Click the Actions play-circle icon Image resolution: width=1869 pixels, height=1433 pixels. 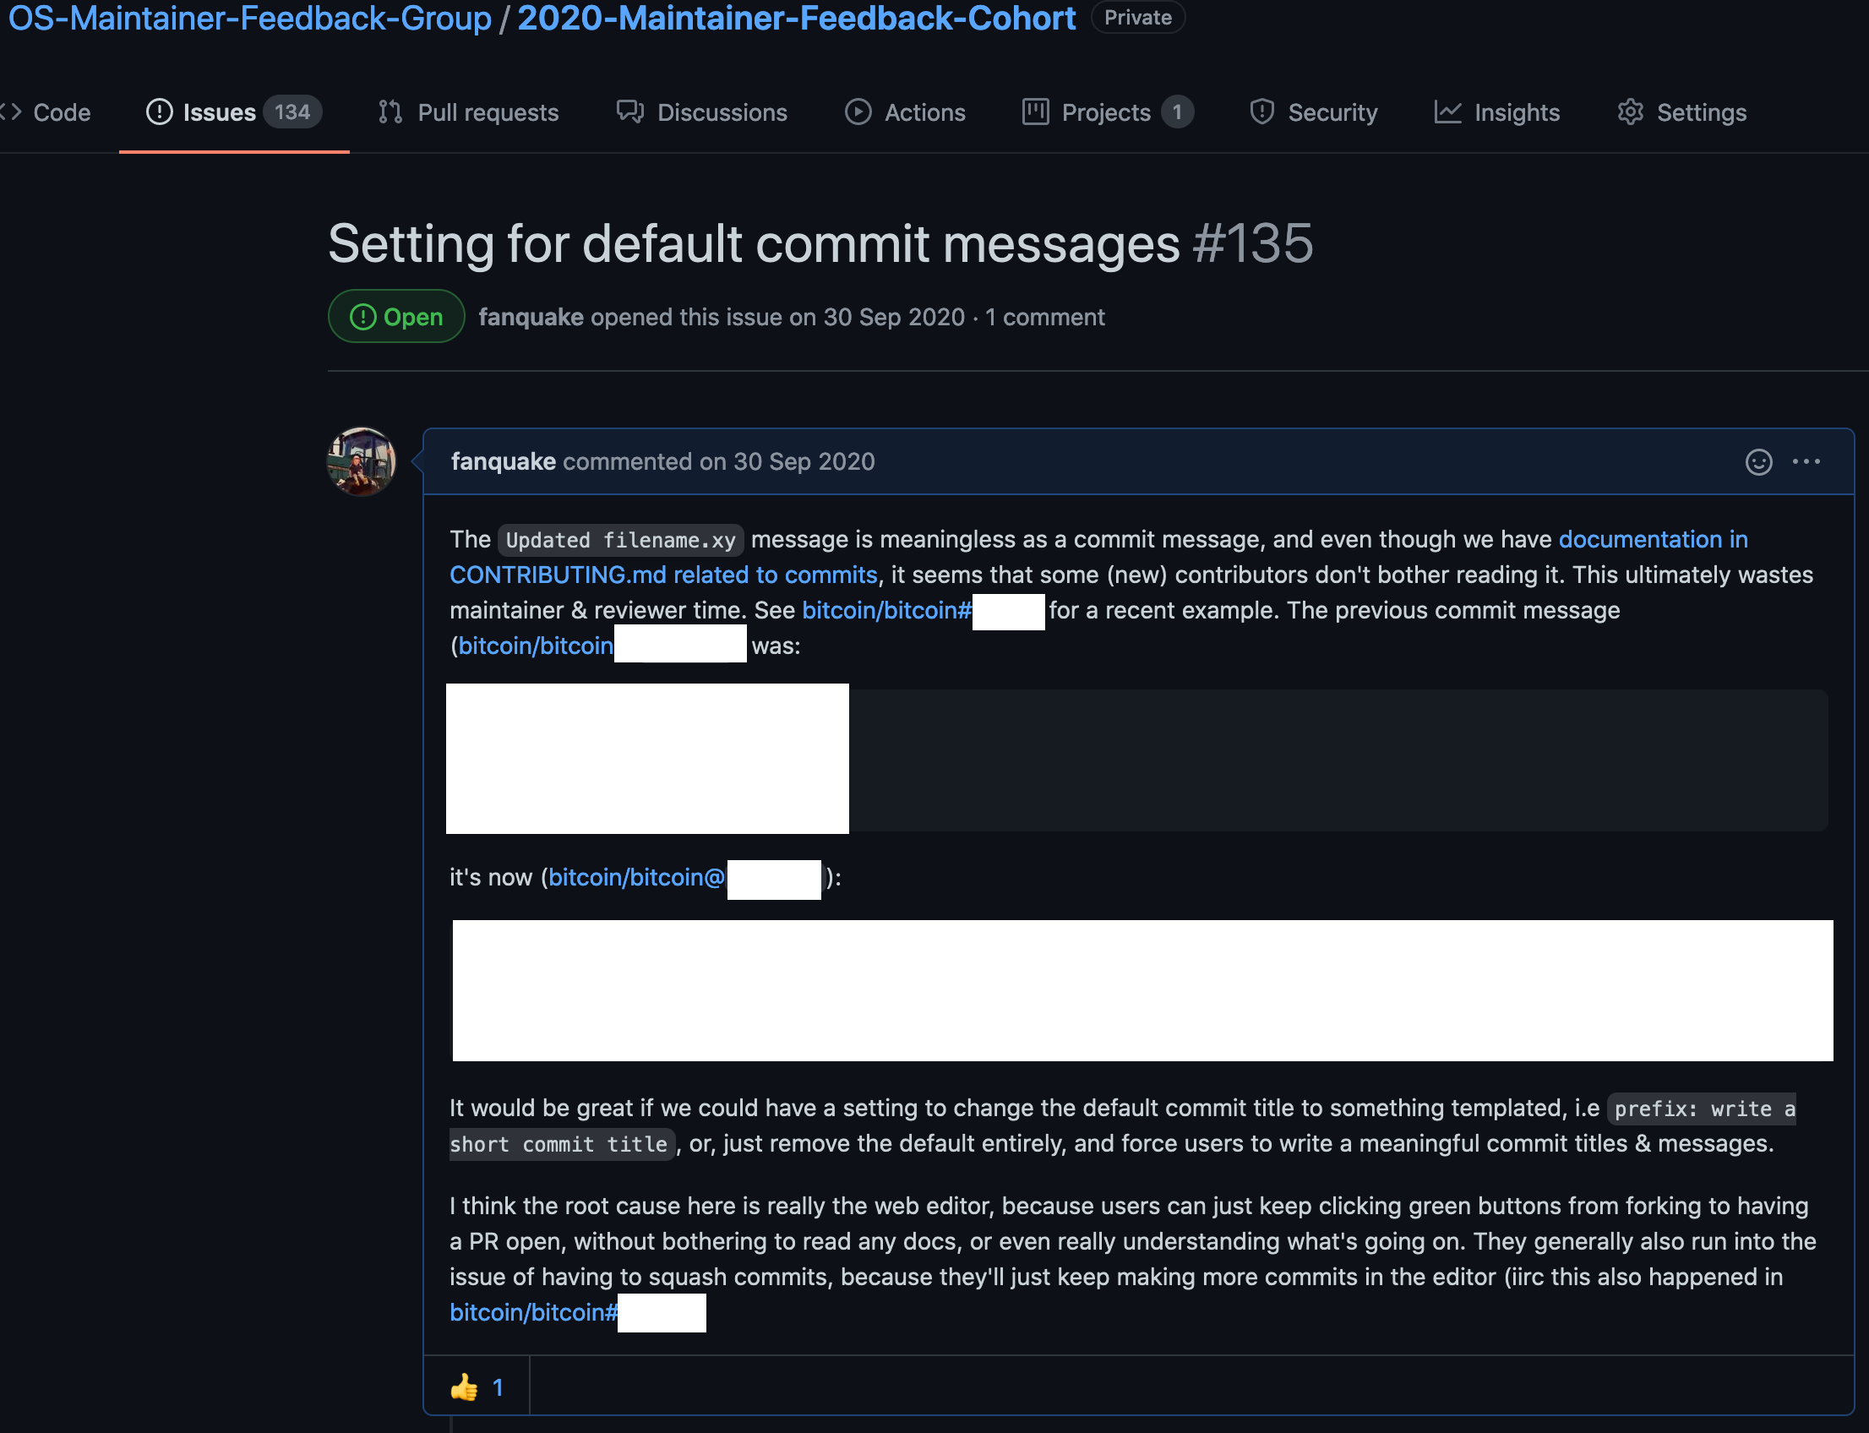(858, 112)
